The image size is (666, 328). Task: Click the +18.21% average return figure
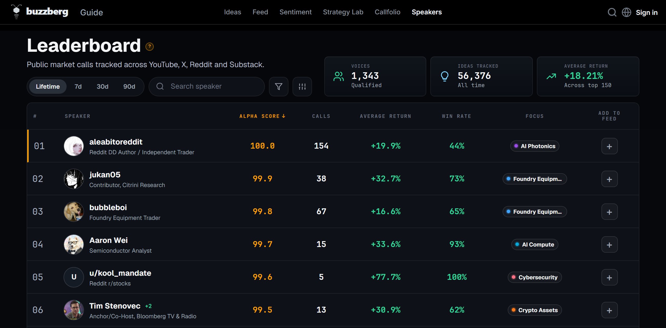(x=583, y=76)
